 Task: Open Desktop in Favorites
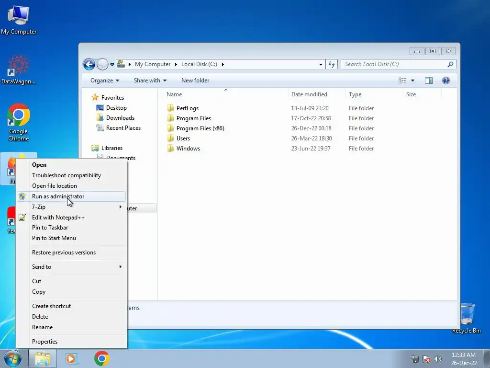tap(116, 108)
